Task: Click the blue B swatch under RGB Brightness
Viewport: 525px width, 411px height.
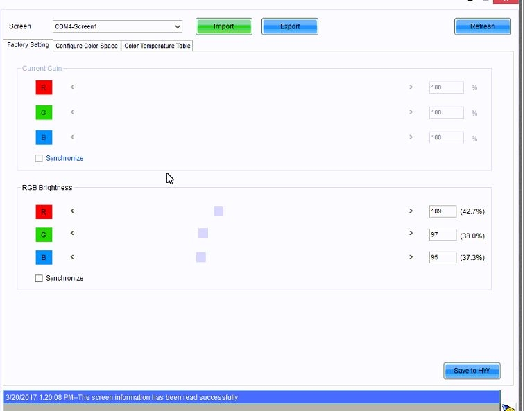Action: (44, 258)
